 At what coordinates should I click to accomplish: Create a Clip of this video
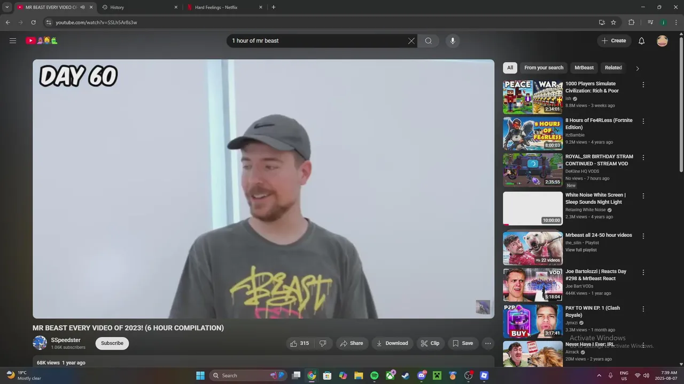click(430, 343)
